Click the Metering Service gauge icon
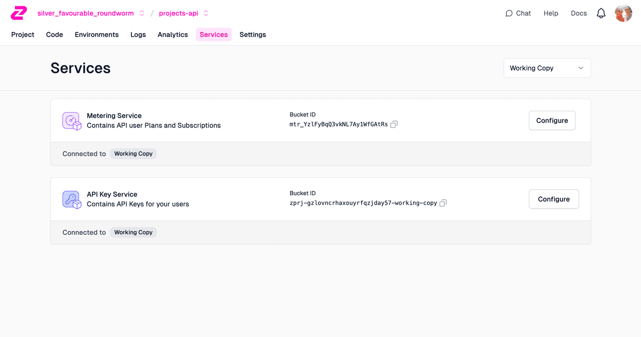The width and height of the screenshot is (641, 337). click(x=72, y=121)
